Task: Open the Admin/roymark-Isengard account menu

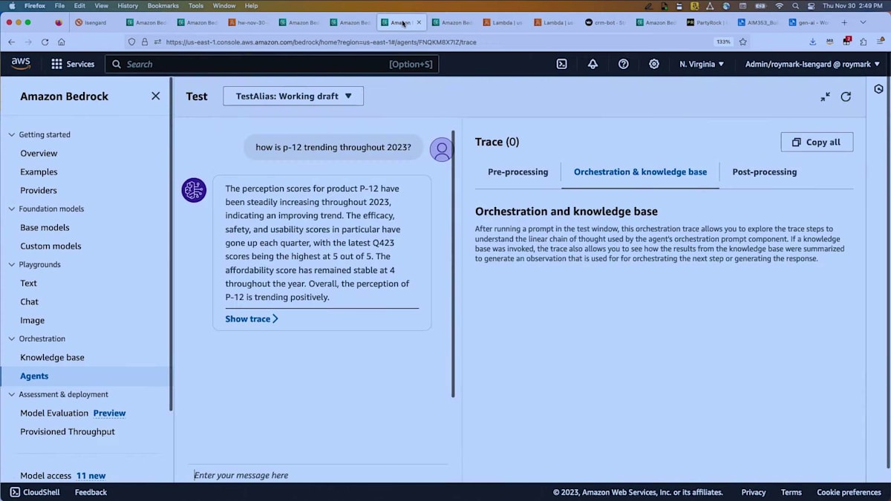Action: tap(814, 64)
